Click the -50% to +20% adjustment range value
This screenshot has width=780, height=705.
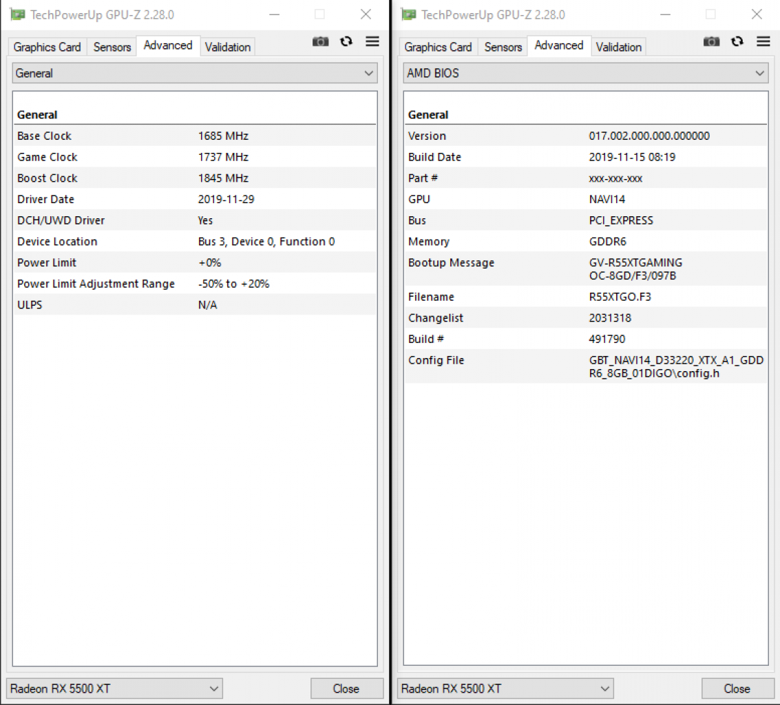coord(234,284)
